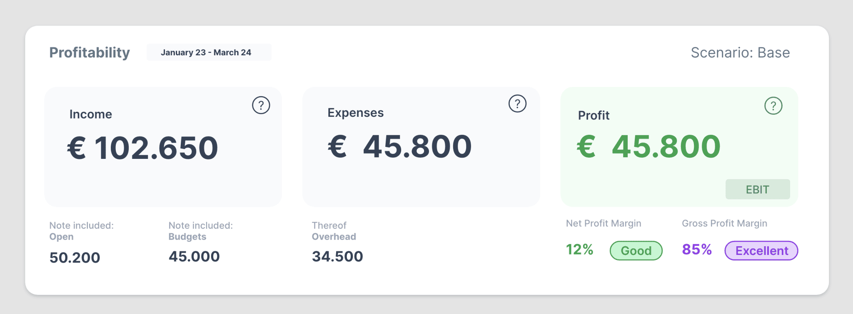Click the Net Profit Margin label
Viewport: 853px width, 314px height.
point(603,223)
